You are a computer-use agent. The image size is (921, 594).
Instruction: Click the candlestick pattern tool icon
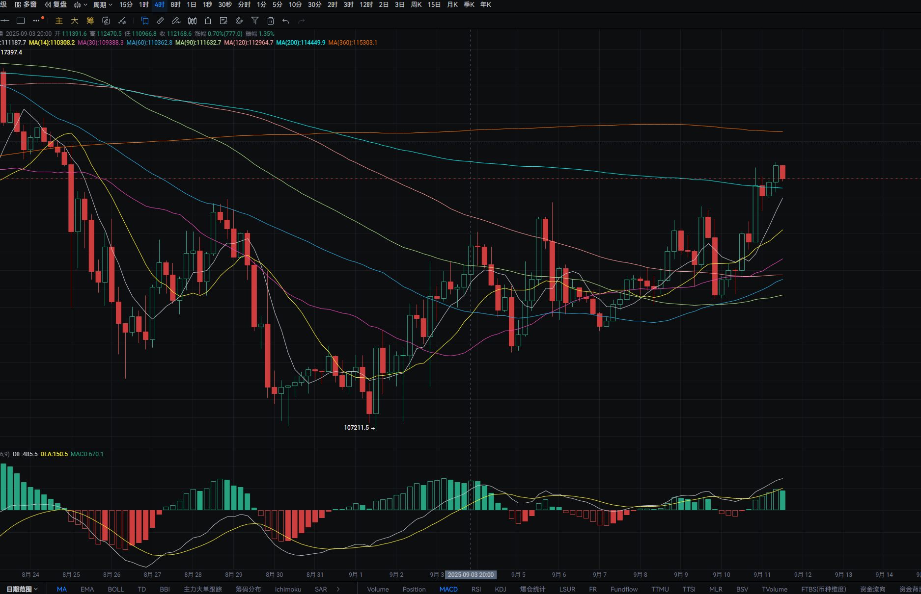tap(192, 21)
